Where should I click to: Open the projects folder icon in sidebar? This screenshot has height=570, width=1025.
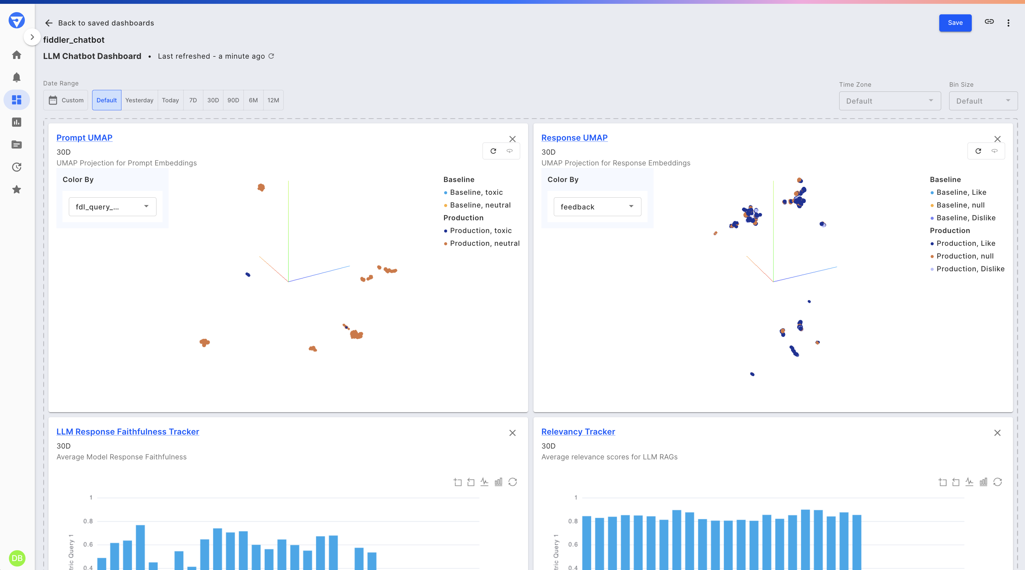17,144
